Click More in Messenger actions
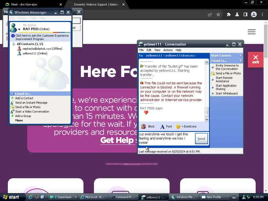This screenshot has width=268, height=201. click(19, 120)
